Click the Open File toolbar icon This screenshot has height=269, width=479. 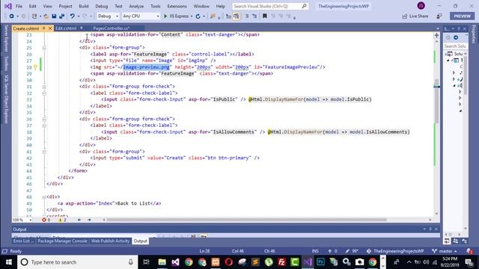coord(46,16)
